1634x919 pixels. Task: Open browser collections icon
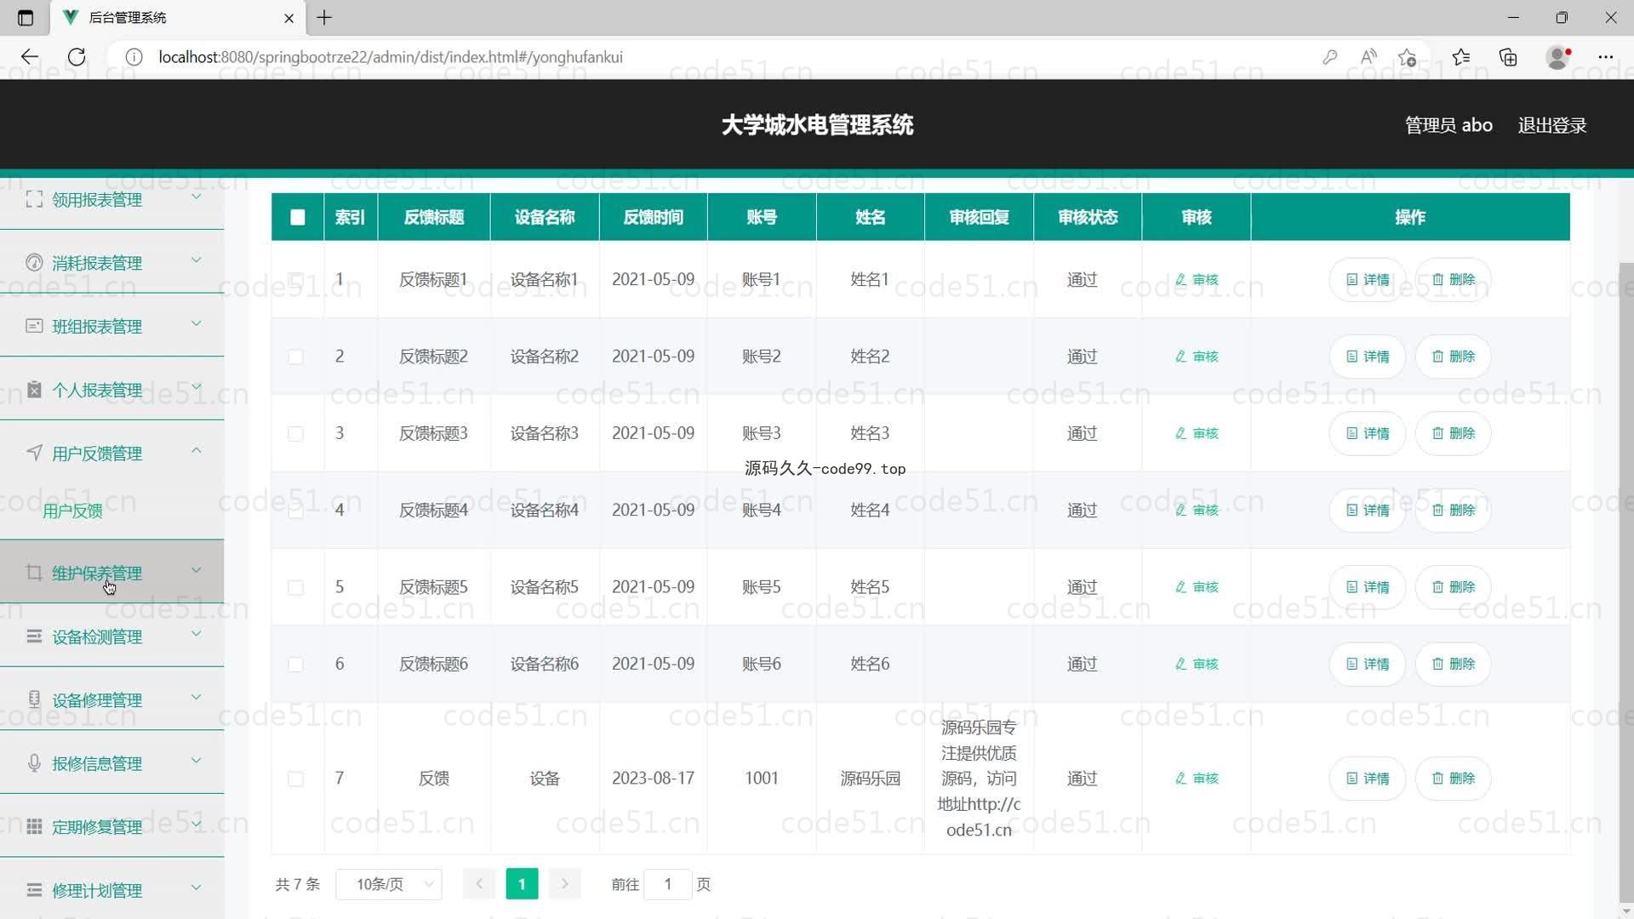coord(1508,57)
